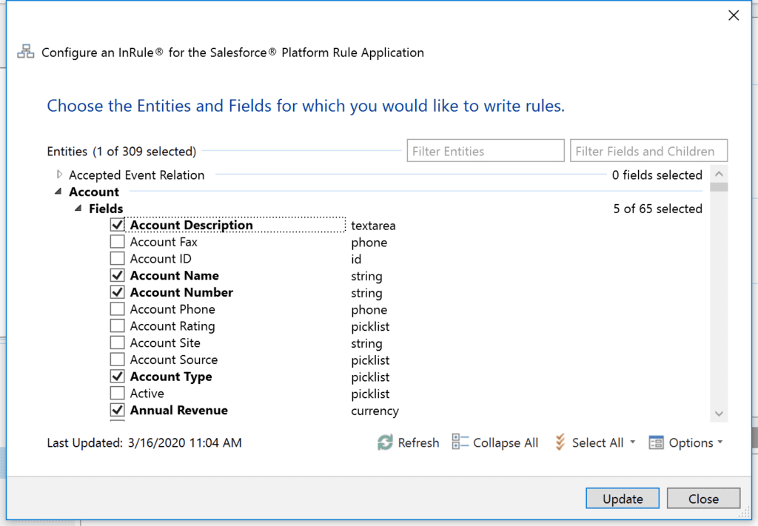Click the Collapse All icon
Screen dimensions: 758x526
[x=460, y=442]
